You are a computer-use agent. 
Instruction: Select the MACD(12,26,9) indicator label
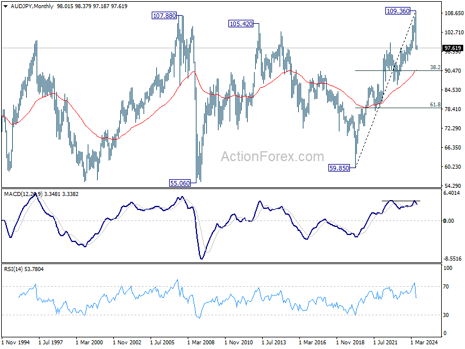[x=23, y=194]
